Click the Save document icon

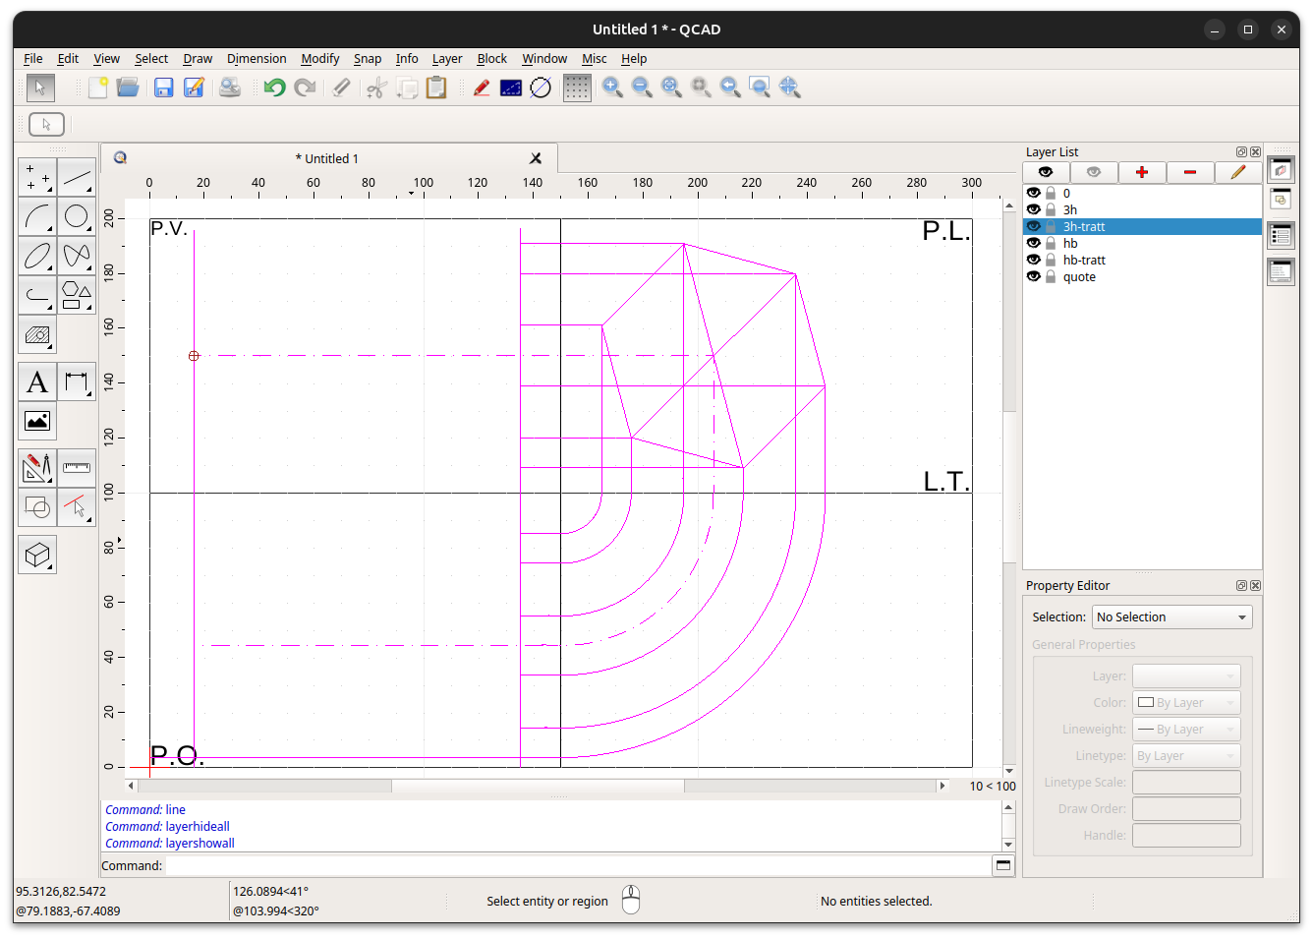164,88
